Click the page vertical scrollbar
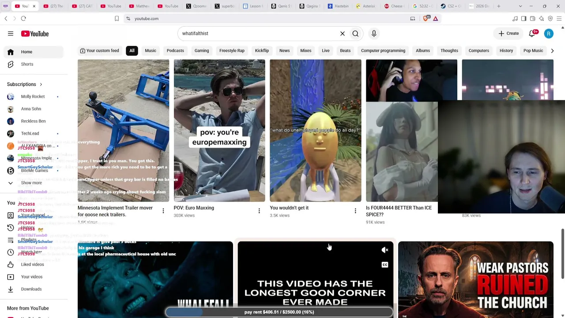565x318 pixels. click(563, 254)
